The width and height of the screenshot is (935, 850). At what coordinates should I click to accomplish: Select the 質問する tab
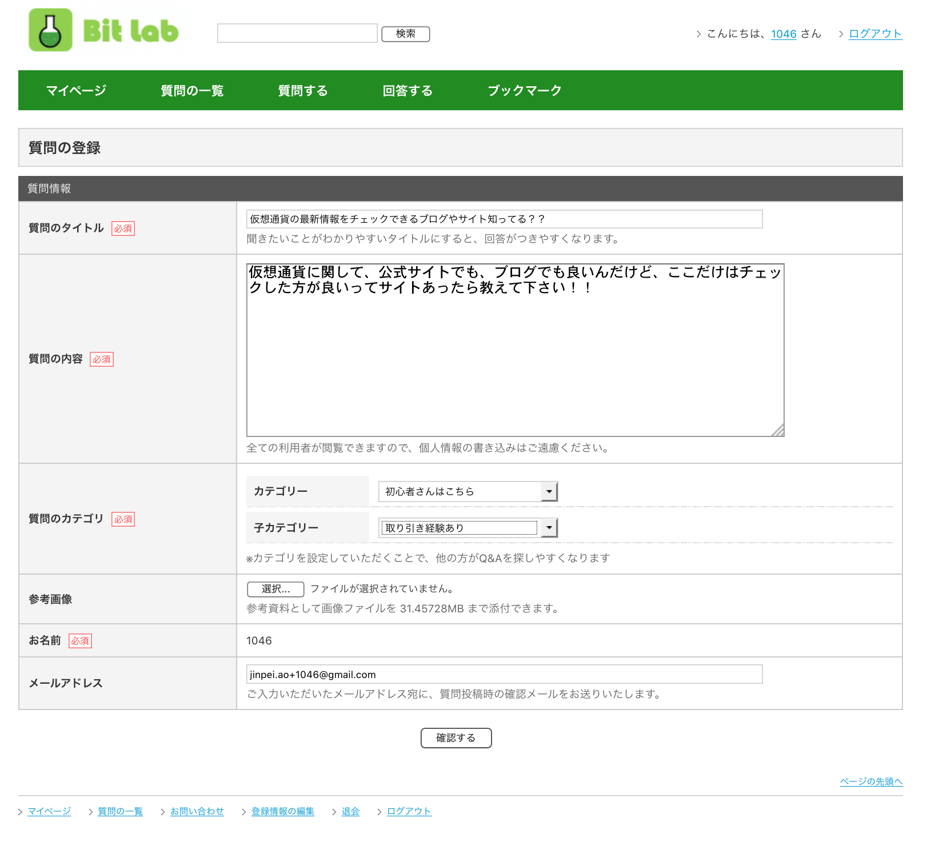click(302, 90)
